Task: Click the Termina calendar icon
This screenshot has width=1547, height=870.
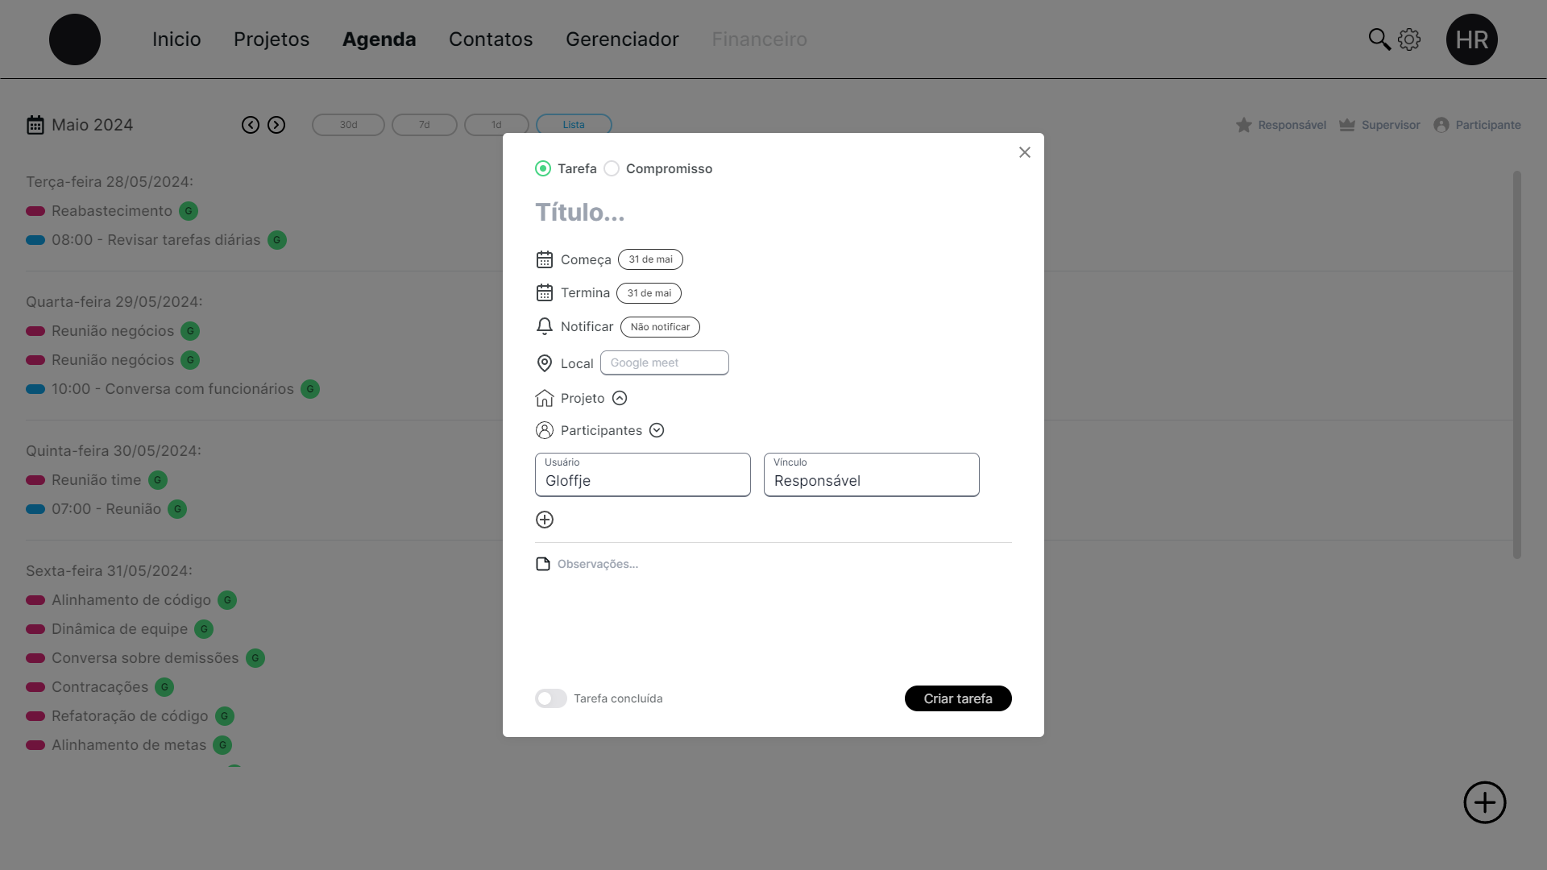Action: 545,292
